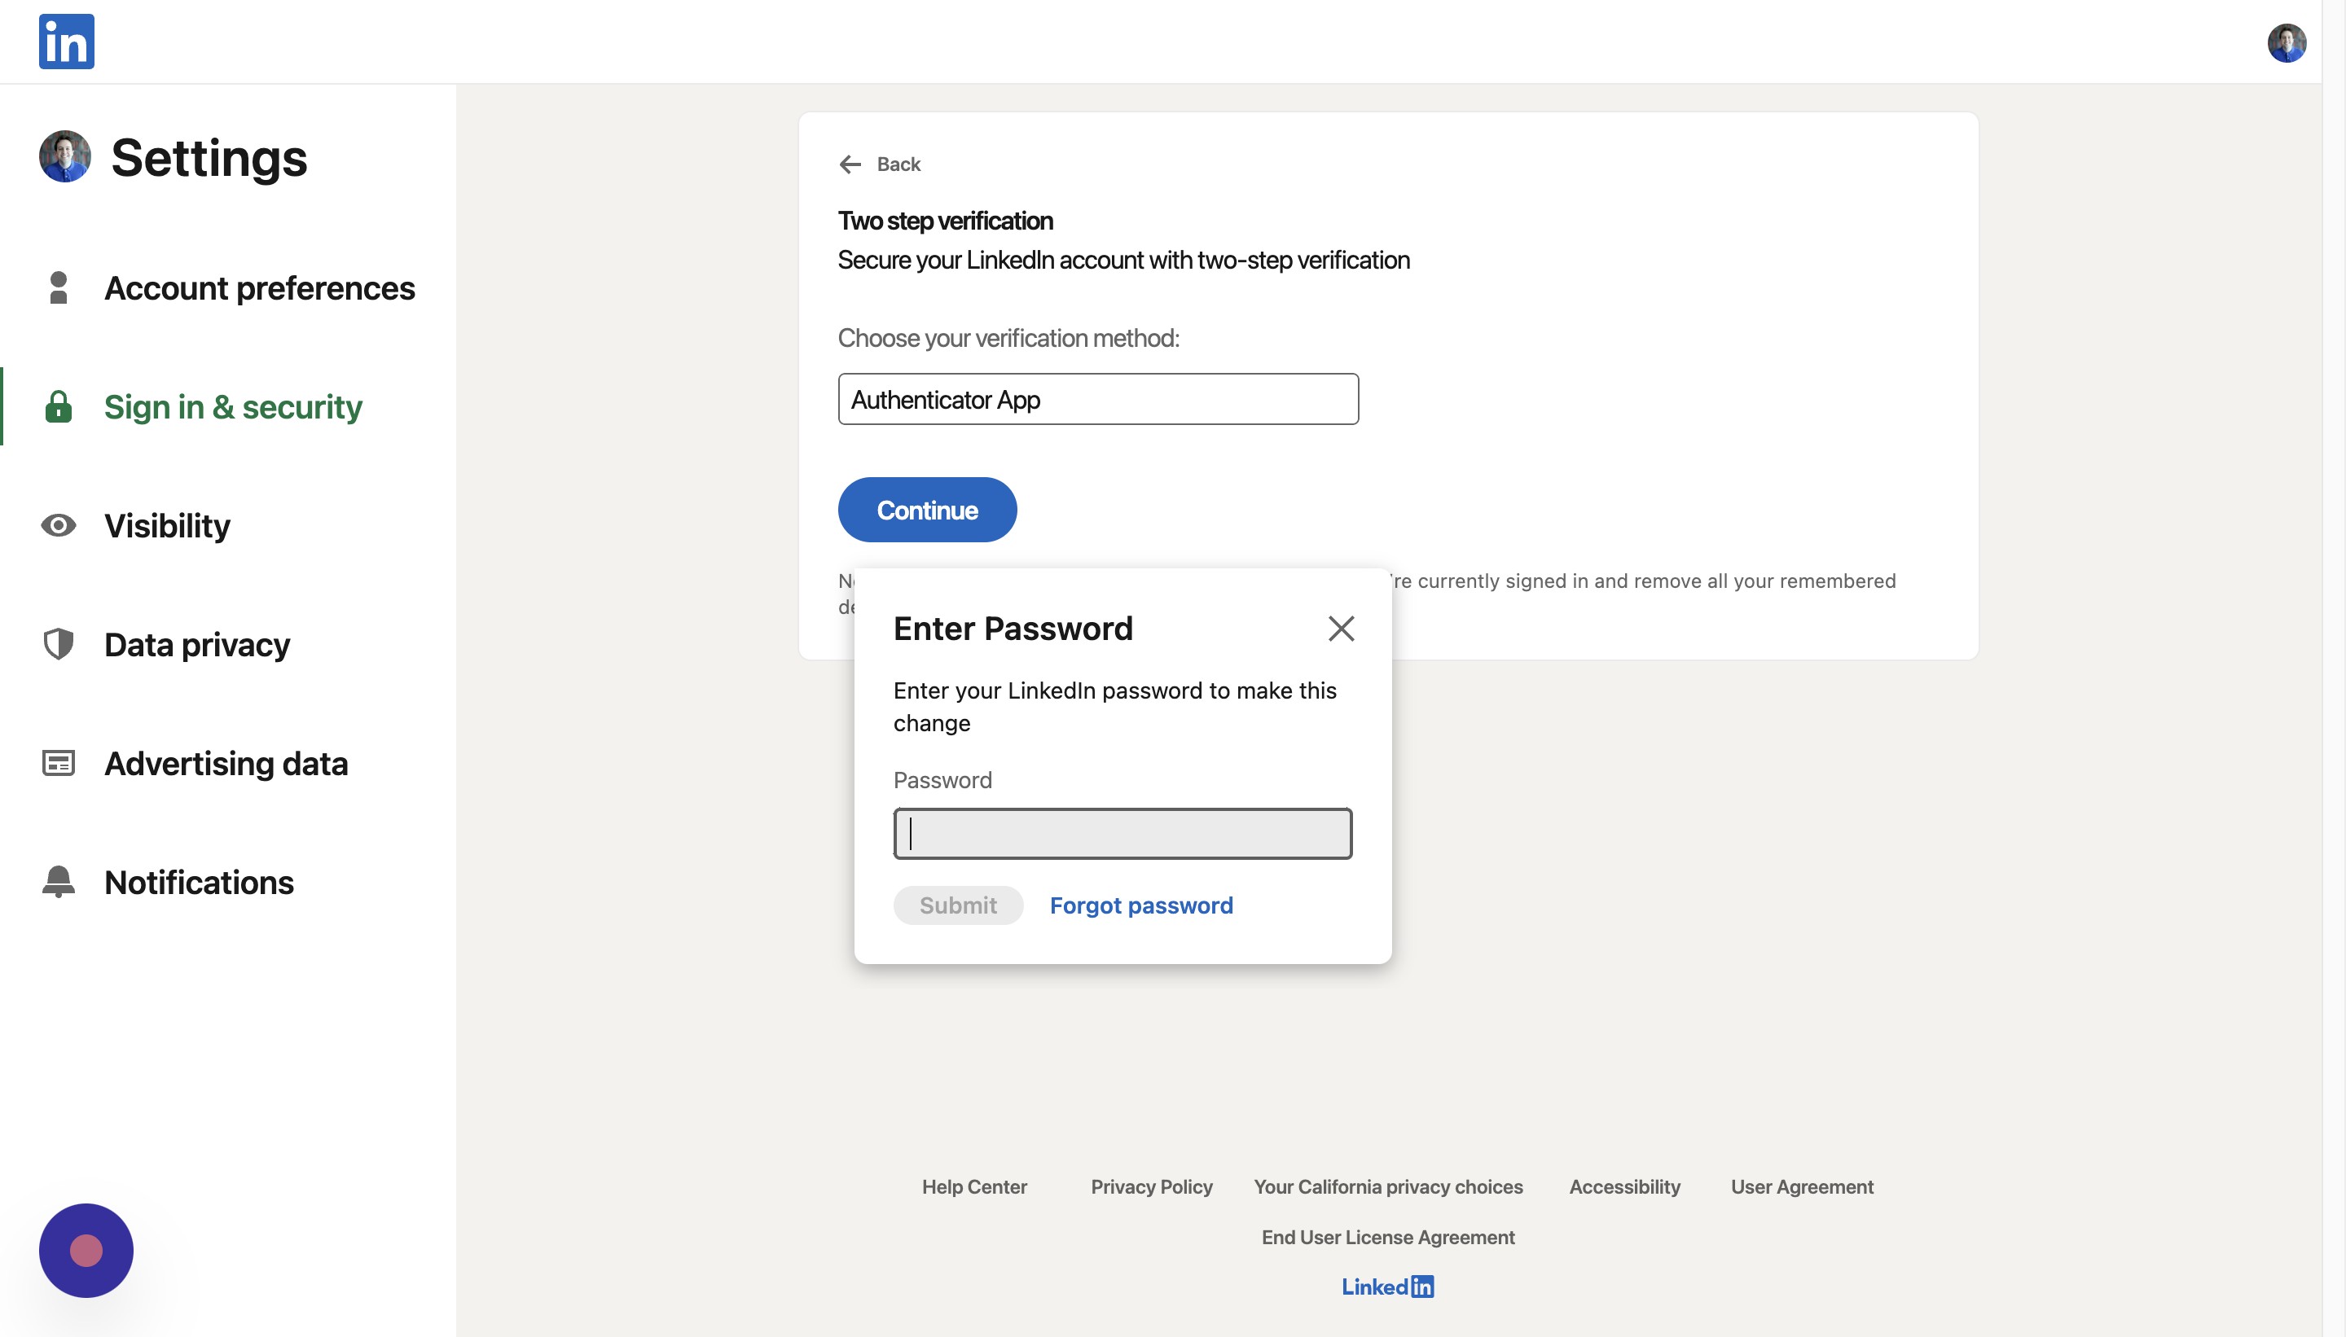The height and width of the screenshot is (1337, 2346).
Task: Click the shield icon for Data privacy
Action: [58, 645]
